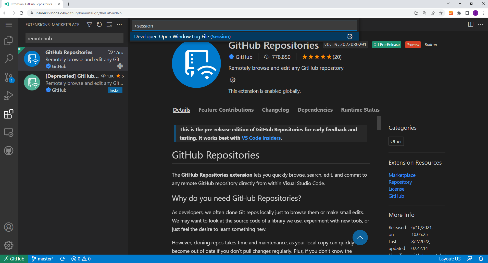Switch to the Changelog tab
This screenshot has height=263, width=488.
tap(275, 110)
